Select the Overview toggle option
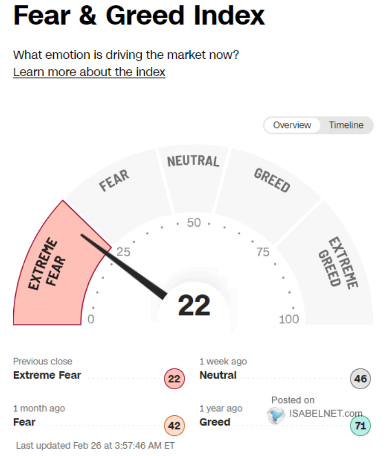The width and height of the screenshot is (388, 456). tap(292, 125)
